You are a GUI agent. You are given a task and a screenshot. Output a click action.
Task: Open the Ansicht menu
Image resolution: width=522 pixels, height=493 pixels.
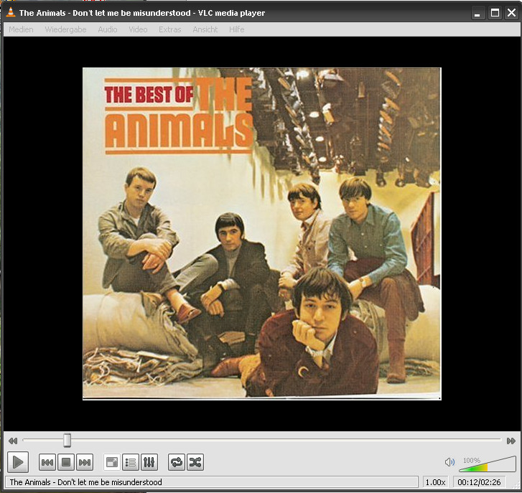(x=205, y=29)
